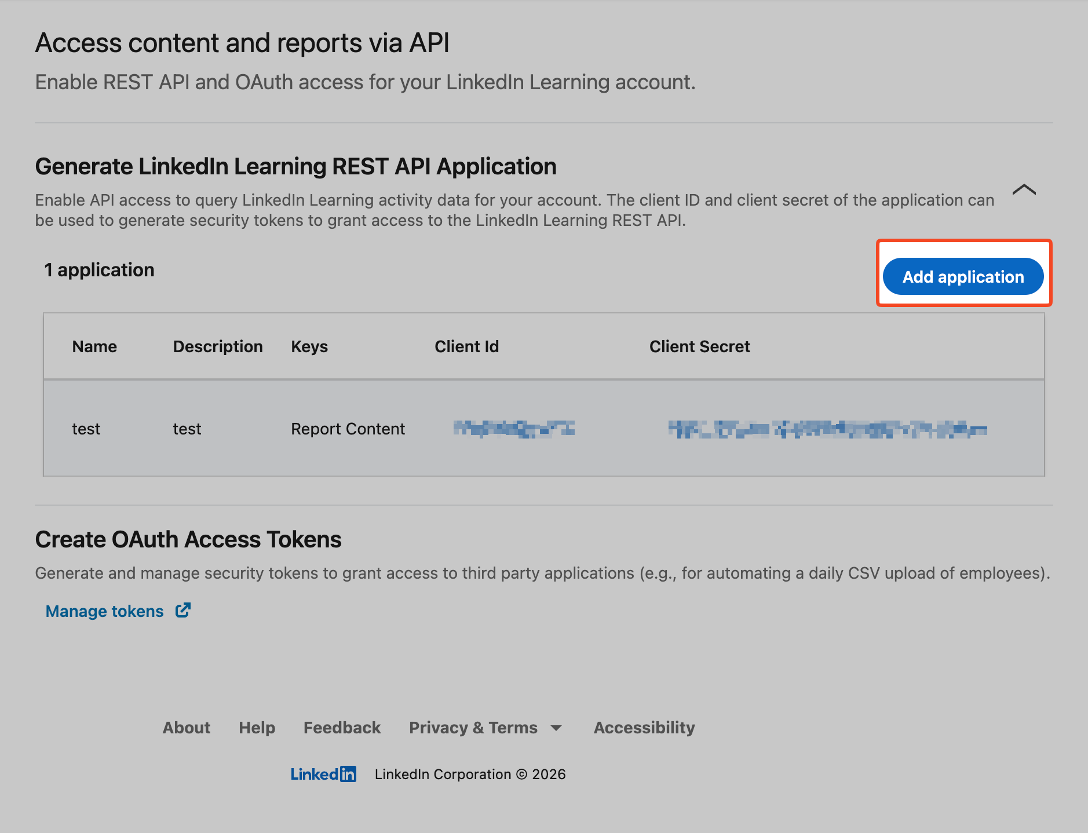Open the About footer link
Viewport: 1088px width, 833px height.
point(186,728)
